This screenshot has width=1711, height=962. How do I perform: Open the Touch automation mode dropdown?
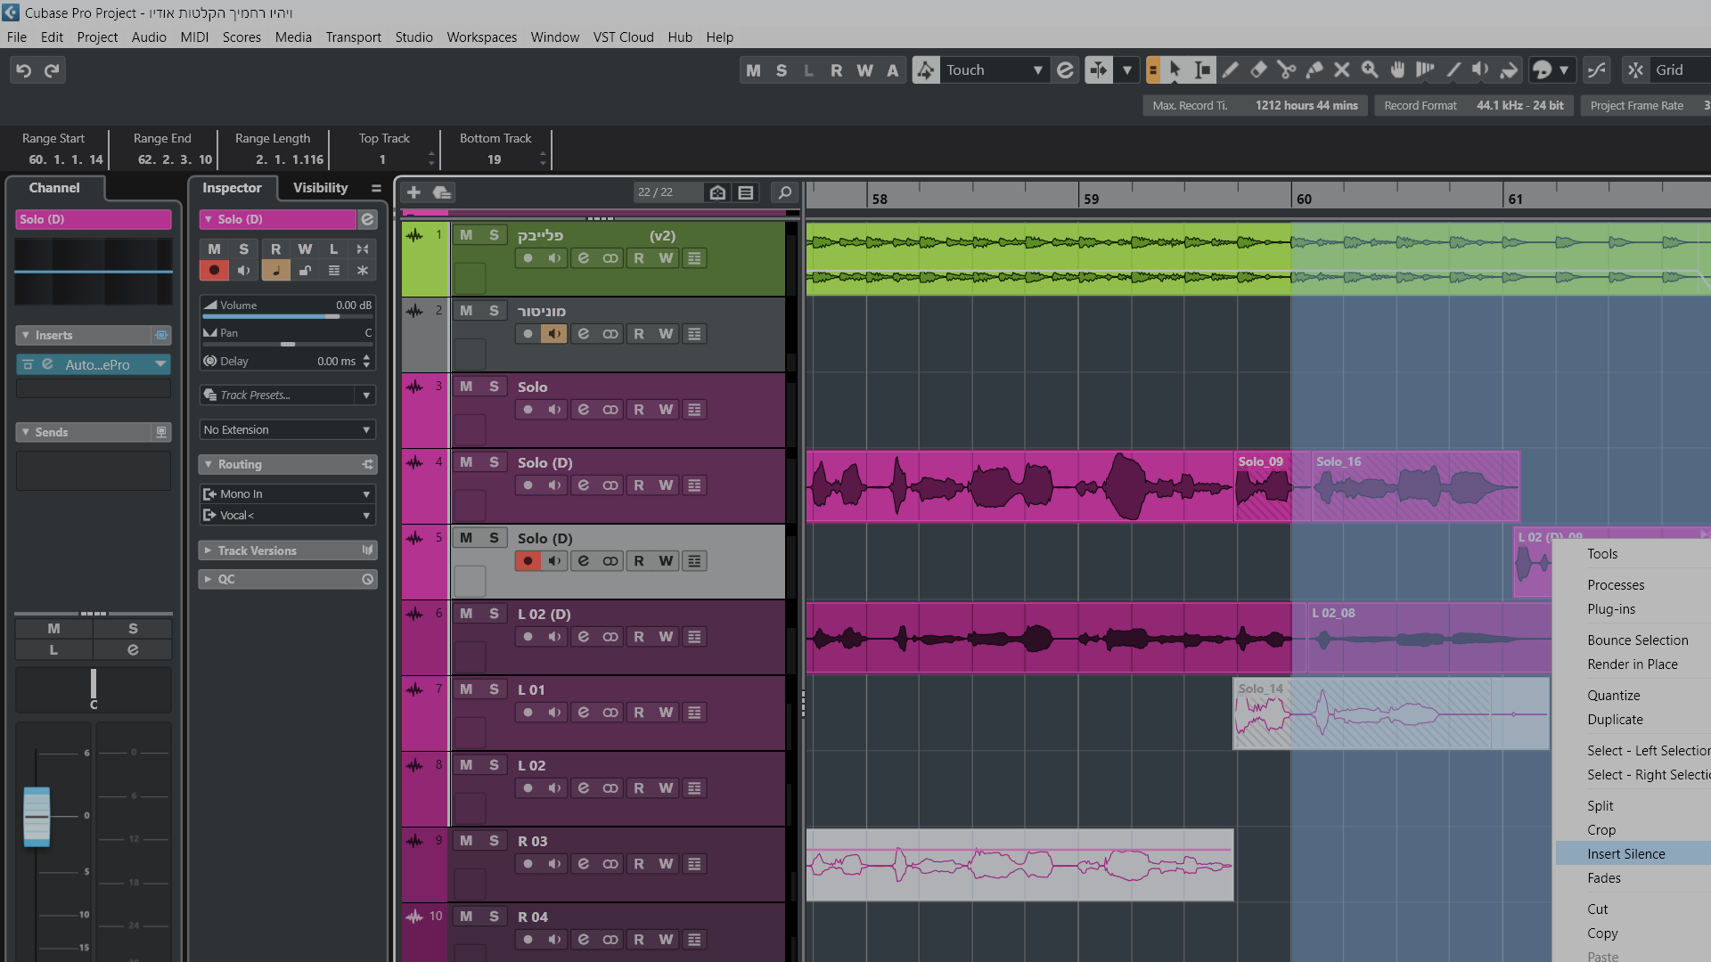pyautogui.click(x=995, y=70)
